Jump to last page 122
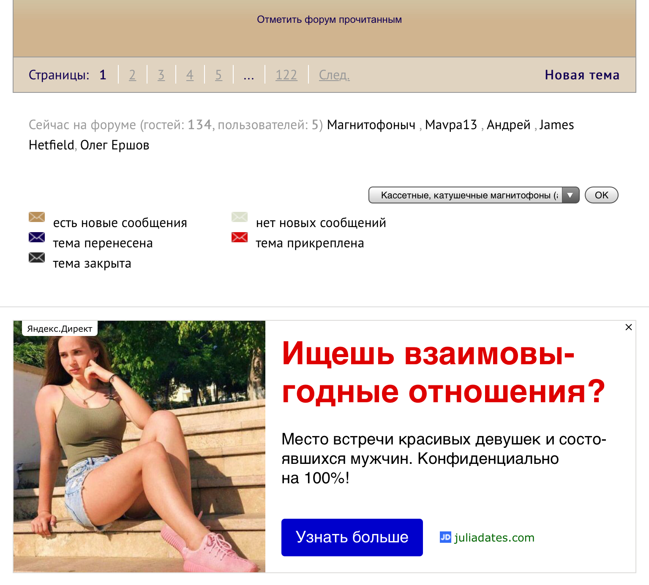The height and width of the screenshot is (585, 649). pyautogui.click(x=286, y=75)
